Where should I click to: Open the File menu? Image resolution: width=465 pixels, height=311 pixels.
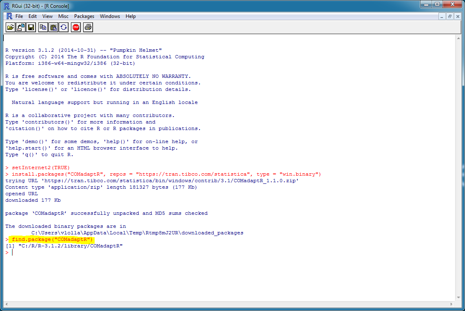point(19,16)
